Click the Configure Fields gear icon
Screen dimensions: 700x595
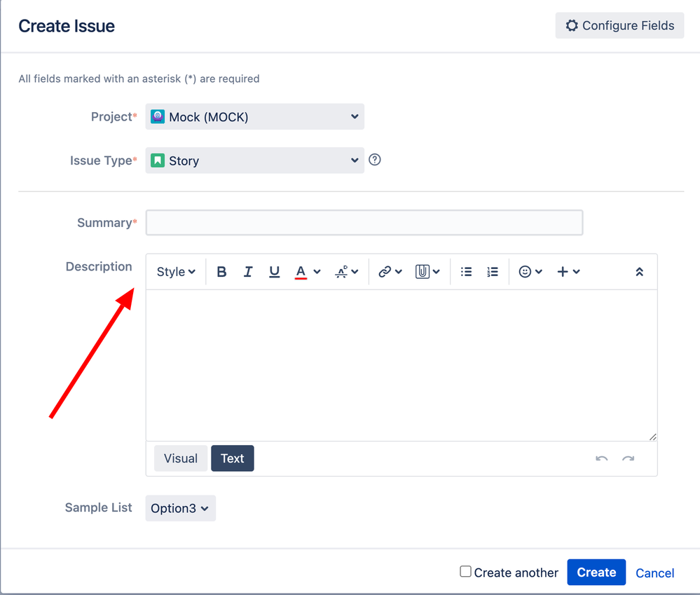point(572,26)
